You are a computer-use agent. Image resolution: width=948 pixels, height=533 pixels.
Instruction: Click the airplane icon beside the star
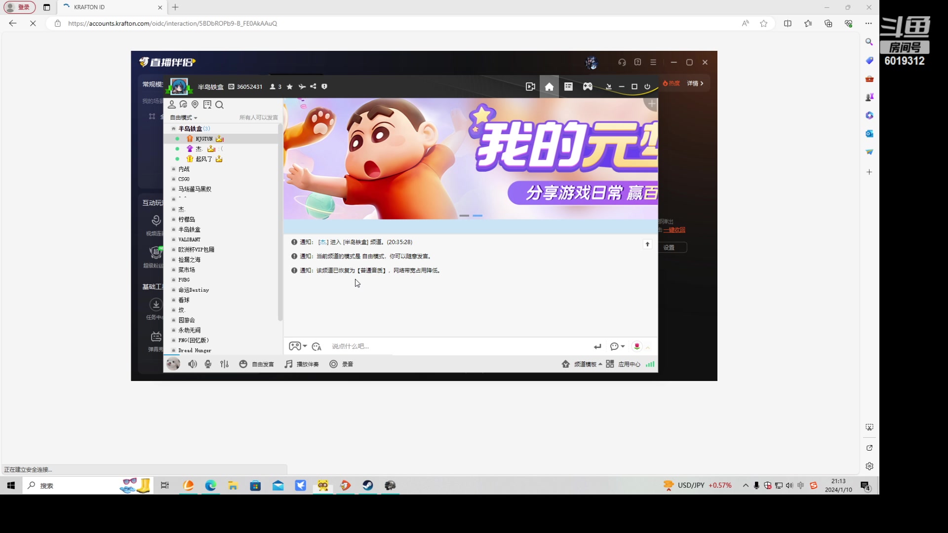click(302, 87)
